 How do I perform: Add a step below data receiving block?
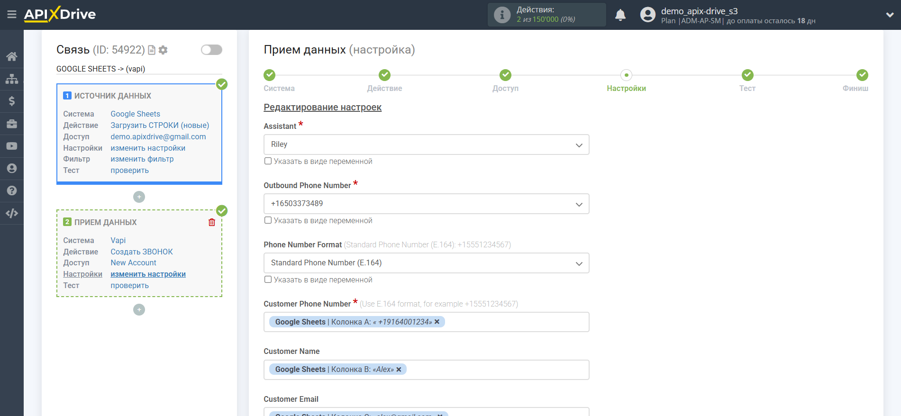[139, 309]
